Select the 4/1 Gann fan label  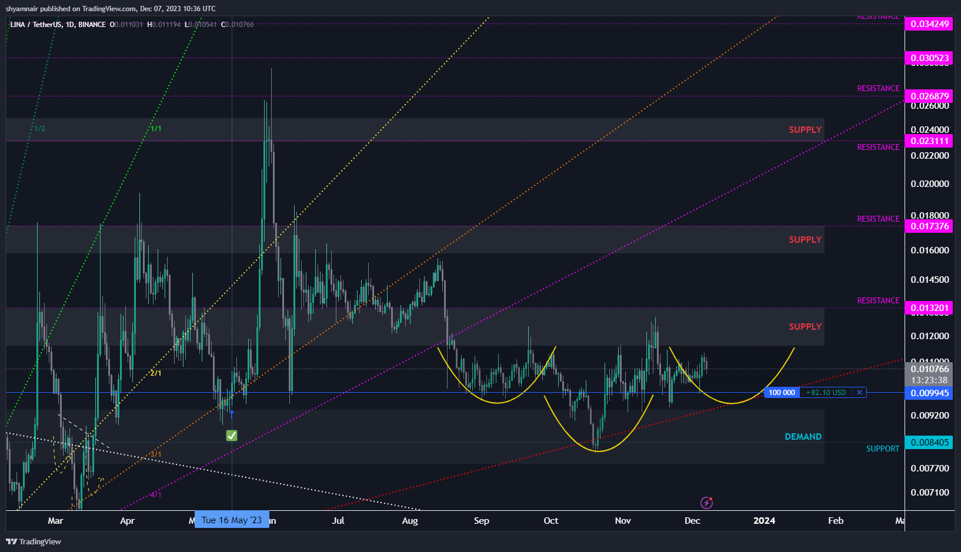tap(155, 495)
